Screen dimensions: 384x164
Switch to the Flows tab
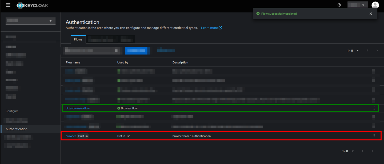point(78,39)
